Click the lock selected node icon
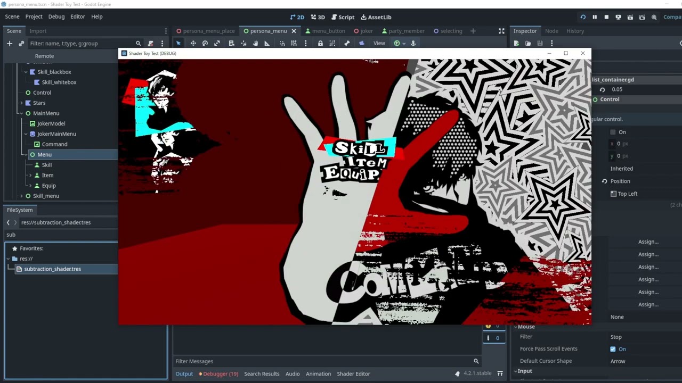The width and height of the screenshot is (682, 383). point(320,43)
